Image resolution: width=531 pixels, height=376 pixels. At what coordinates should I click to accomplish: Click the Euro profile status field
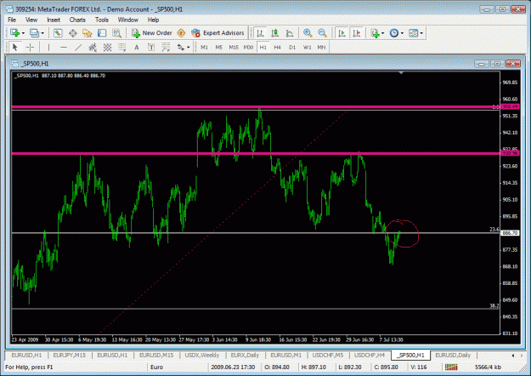coord(156,367)
